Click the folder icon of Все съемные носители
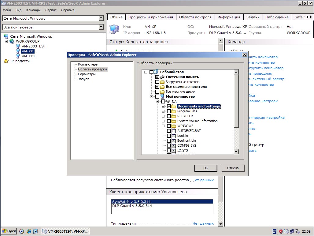The image size is (314, 236). click(x=162, y=87)
